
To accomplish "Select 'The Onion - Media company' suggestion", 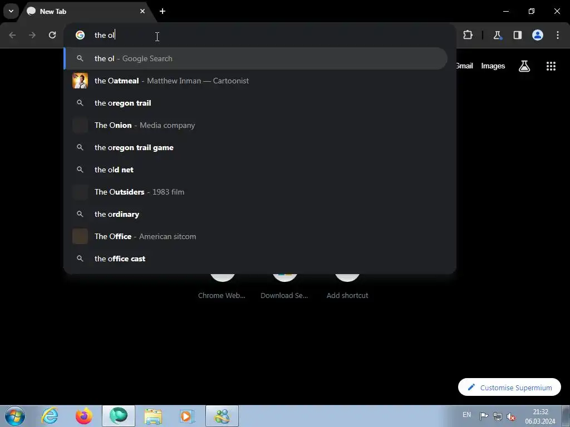I will 255,125.
